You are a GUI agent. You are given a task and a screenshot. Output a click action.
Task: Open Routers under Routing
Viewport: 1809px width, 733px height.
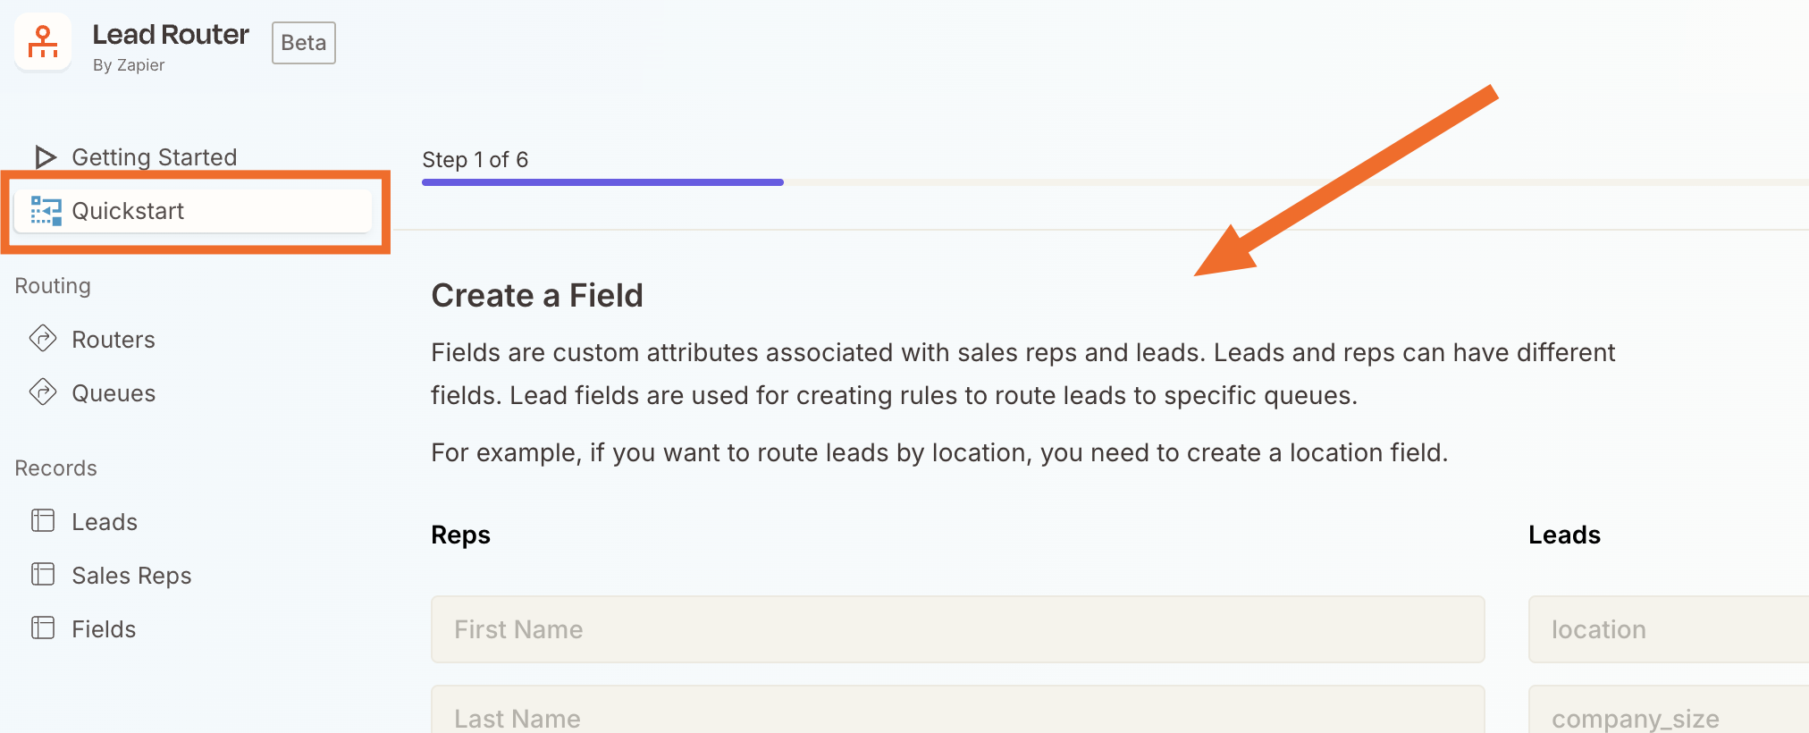113,339
